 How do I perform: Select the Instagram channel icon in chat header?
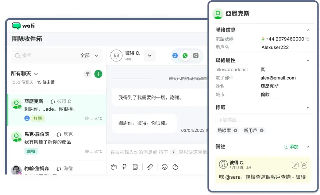point(196,56)
